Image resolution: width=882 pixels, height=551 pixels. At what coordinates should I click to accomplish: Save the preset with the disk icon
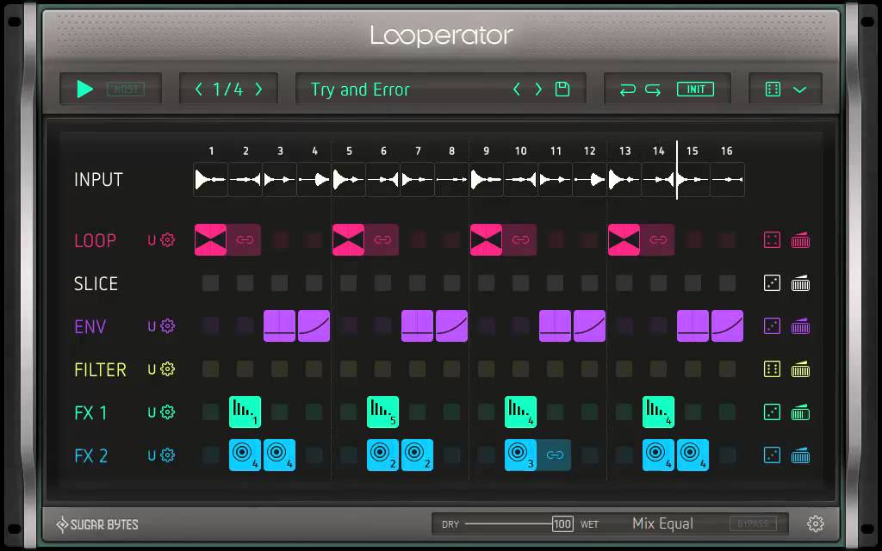(562, 89)
